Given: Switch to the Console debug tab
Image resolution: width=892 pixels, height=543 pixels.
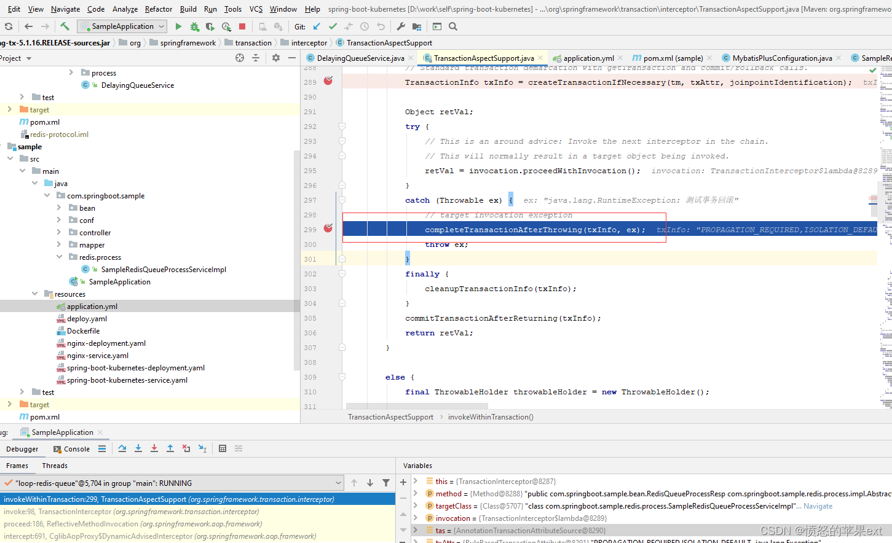Looking at the screenshot, I should [x=71, y=449].
